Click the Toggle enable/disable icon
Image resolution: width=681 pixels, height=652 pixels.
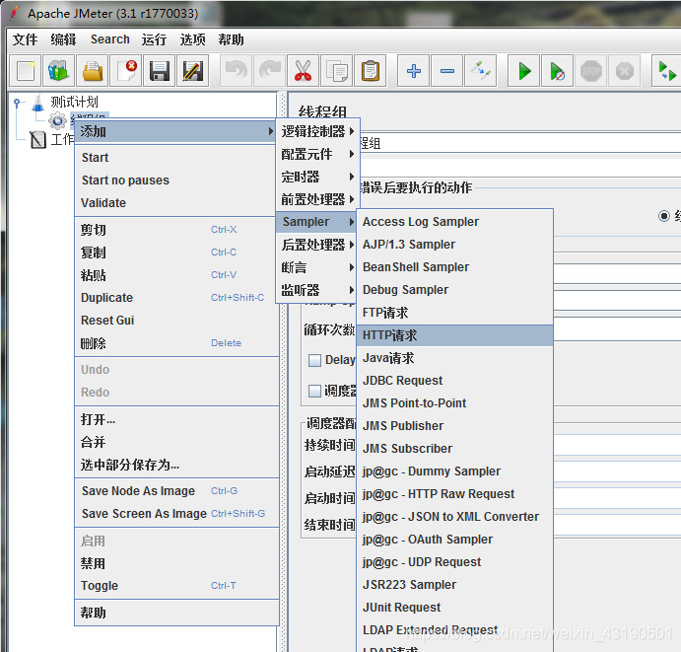pyautogui.click(x=480, y=70)
